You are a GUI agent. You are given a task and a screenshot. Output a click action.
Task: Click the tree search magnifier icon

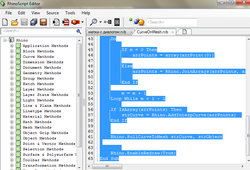tap(79, 31)
